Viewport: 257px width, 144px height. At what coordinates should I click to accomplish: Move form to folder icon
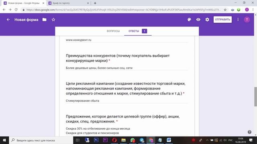(x=45, y=20)
